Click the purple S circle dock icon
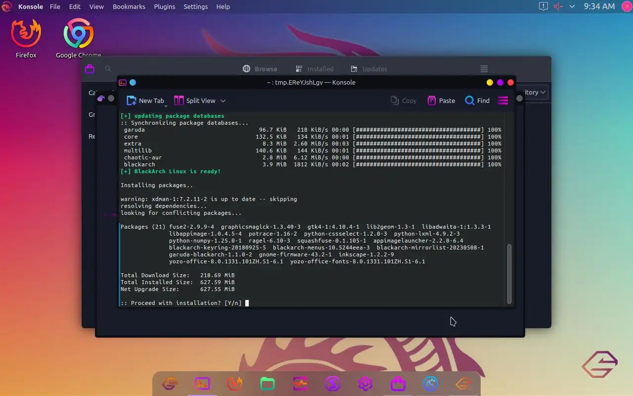This screenshot has height=396, width=633. coord(333,383)
